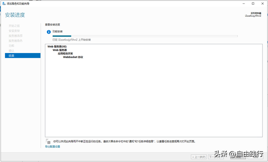The height and width of the screenshot is (162, 268).
Task: Close the wizard with the title bar X
Action: pos(263,4)
